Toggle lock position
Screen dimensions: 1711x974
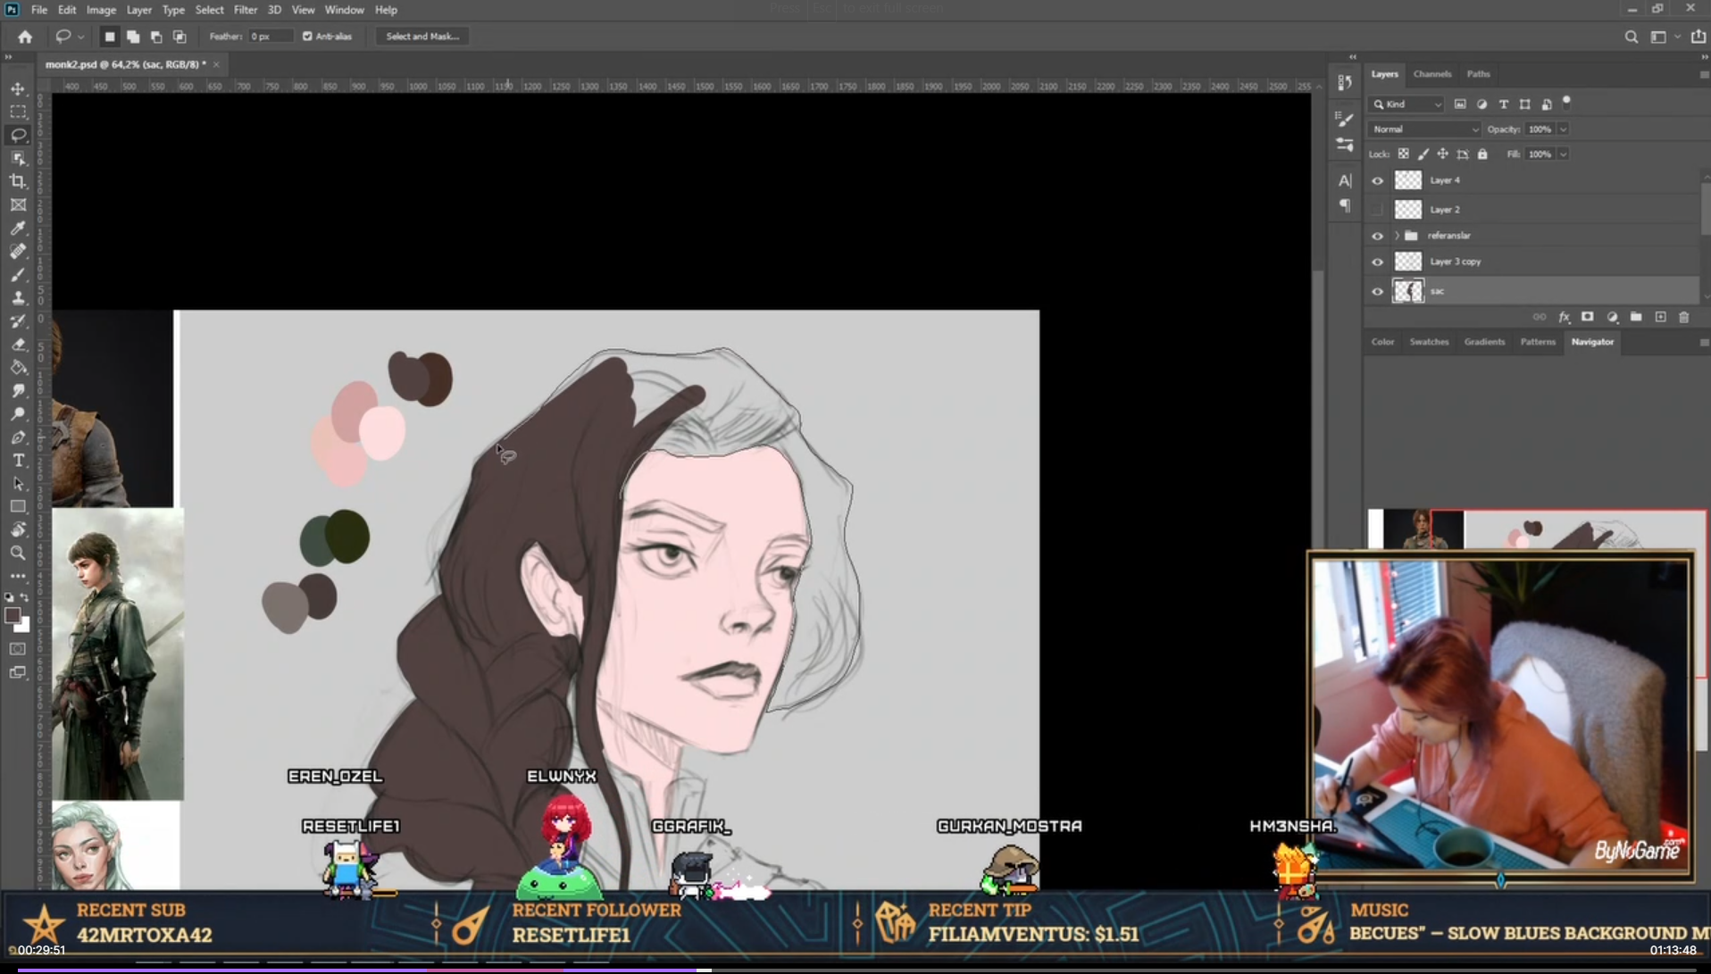point(1442,154)
